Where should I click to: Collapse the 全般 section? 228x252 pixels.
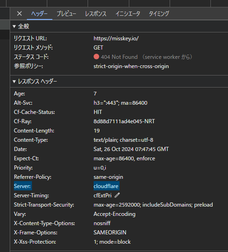coord(14,26)
